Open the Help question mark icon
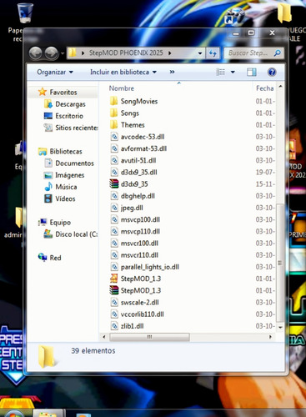306x417 pixels. [x=272, y=73]
